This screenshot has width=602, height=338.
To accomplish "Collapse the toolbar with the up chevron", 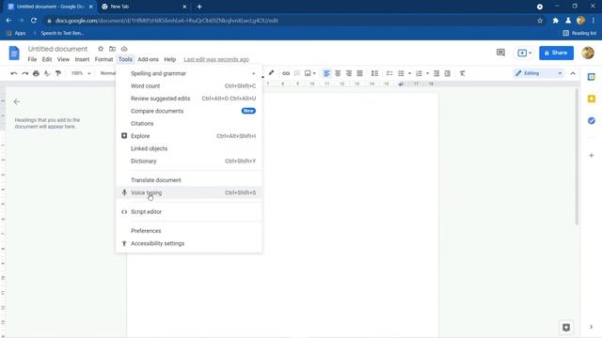I will click(x=573, y=73).
